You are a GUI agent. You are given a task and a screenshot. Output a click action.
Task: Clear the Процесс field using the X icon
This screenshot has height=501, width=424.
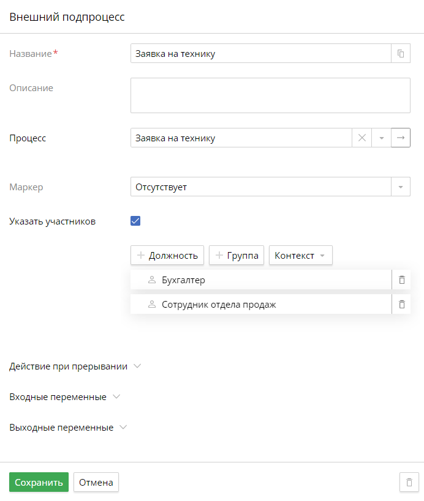point(362,138)
